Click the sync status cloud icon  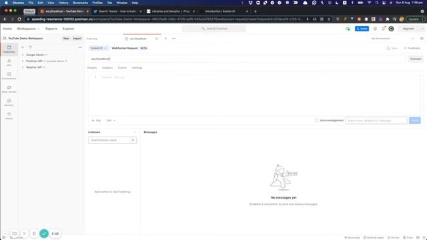[x=348, y=29]
